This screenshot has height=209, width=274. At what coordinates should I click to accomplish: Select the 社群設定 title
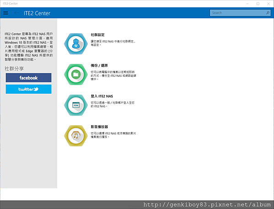[x=98, y=35]
